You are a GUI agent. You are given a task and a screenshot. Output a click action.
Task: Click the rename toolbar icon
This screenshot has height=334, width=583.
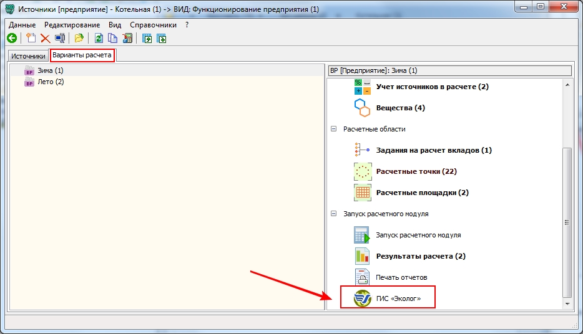click(60, 38)
